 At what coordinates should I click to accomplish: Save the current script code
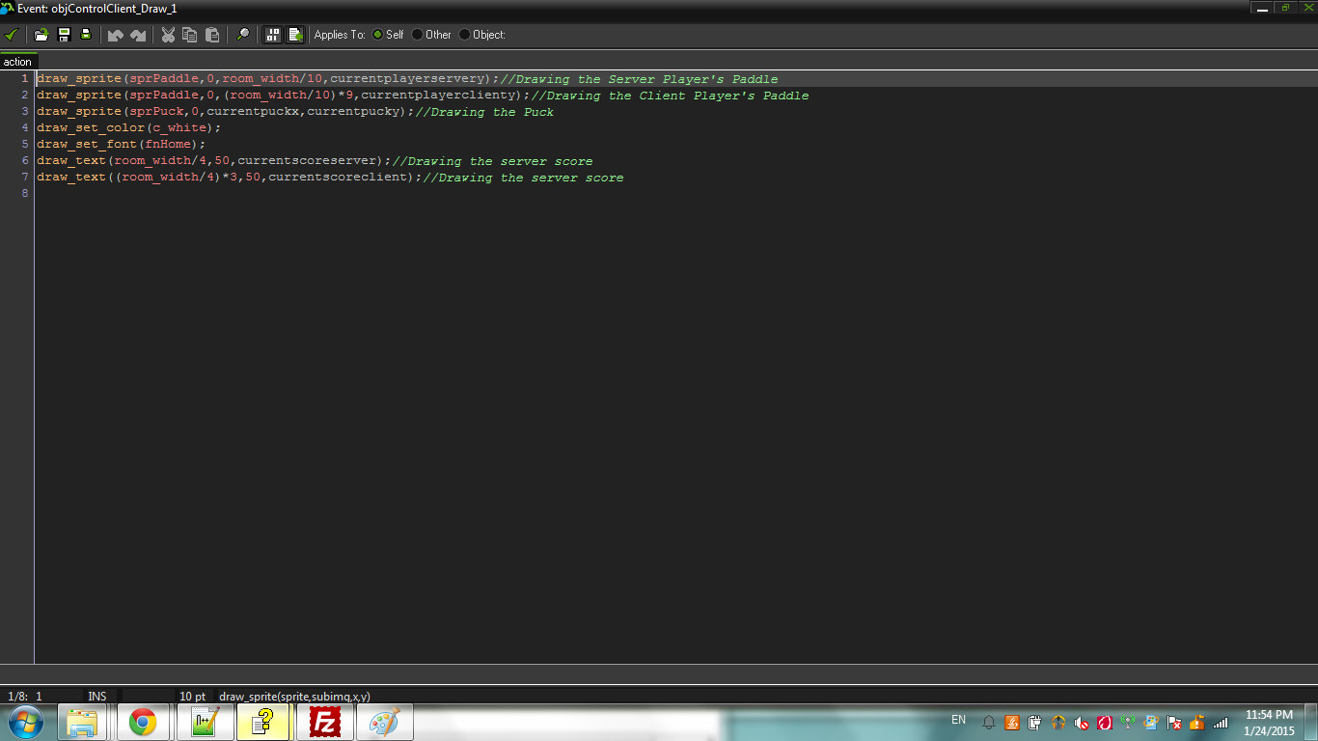[62, 35]
